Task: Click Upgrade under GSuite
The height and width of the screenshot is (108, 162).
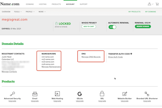Action: pos(80,101)
